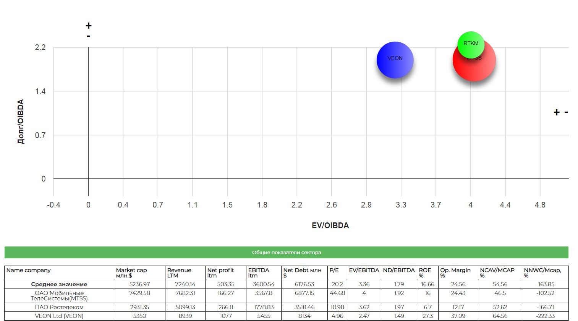Click the x-axis tick label 4.8

pyautogui.click(x=540, y=205)
